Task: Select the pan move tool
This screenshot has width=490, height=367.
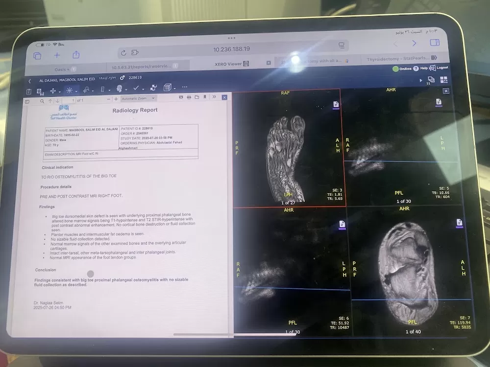Action: [53, 91]
